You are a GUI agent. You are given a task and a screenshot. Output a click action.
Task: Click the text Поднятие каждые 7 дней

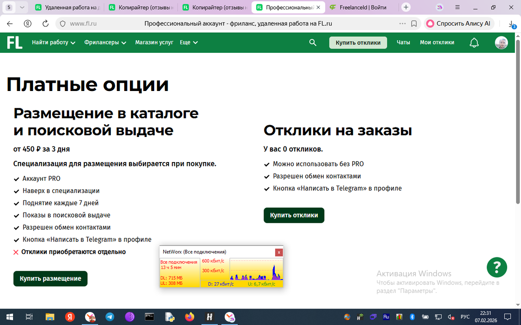point(60,203)
